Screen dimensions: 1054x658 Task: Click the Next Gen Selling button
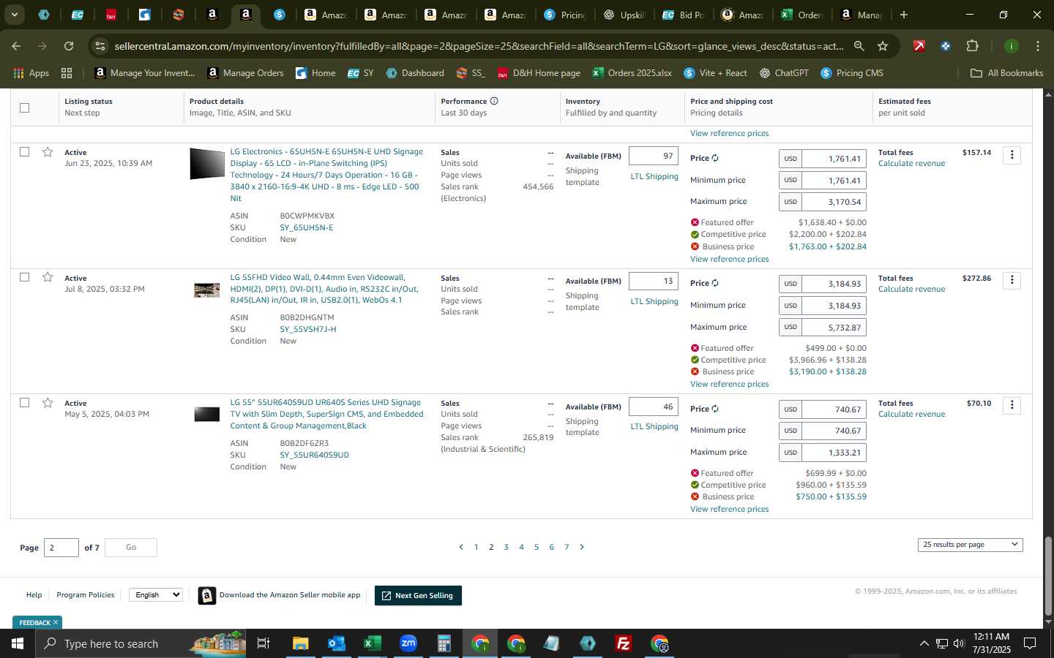[418, 596]
